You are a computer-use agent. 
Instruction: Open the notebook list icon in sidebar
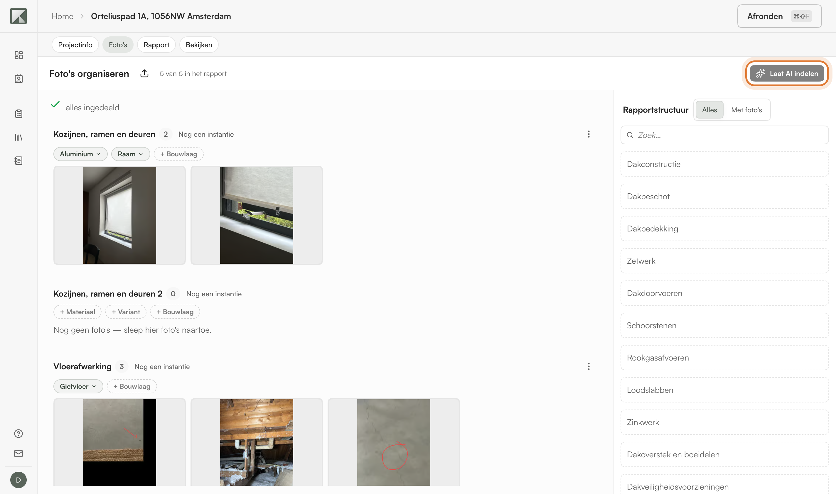point(19,161)
